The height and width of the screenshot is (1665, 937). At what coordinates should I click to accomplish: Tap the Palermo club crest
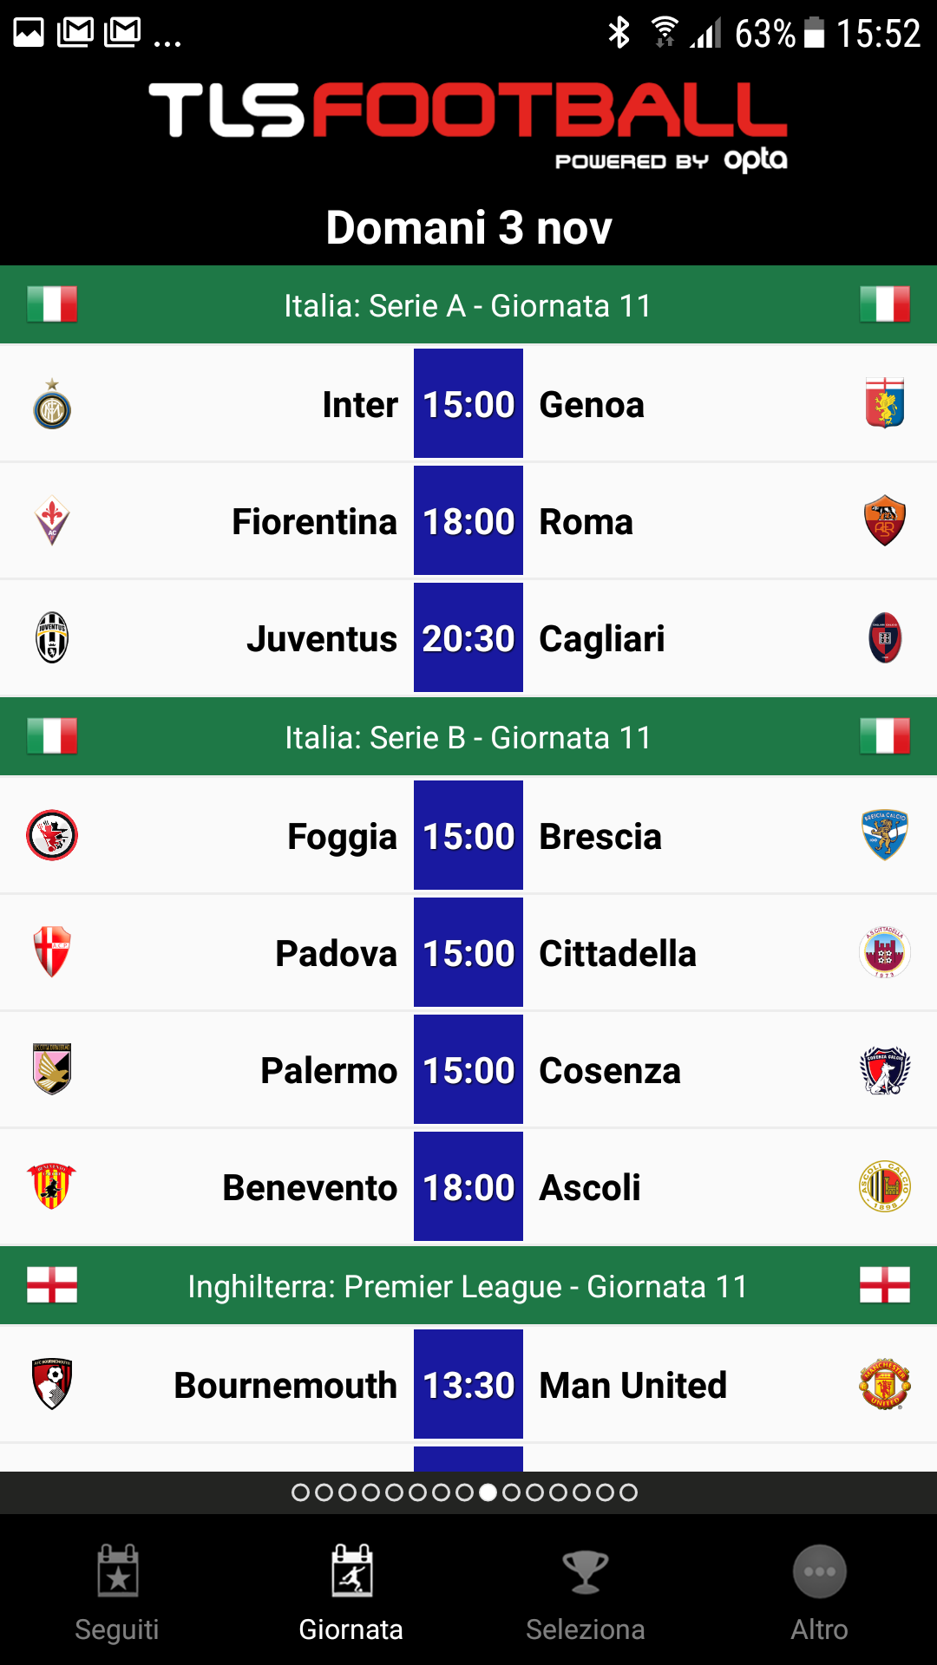(52, 1069)
